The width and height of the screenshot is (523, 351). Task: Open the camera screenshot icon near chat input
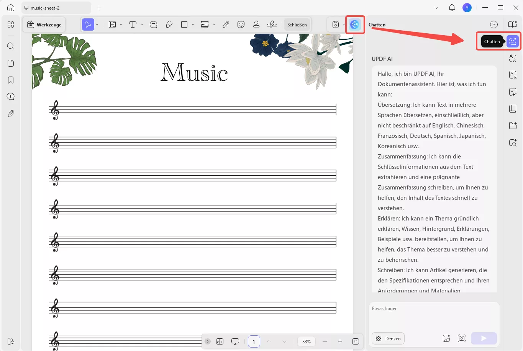(461, 338)
